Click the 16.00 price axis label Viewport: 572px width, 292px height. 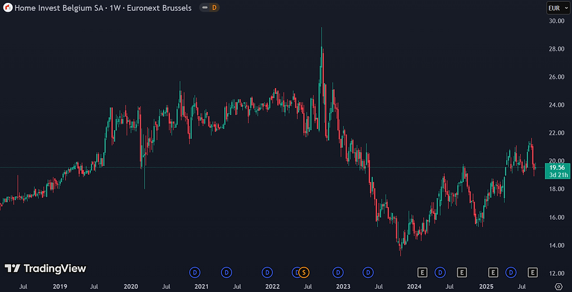coord(557,217)
